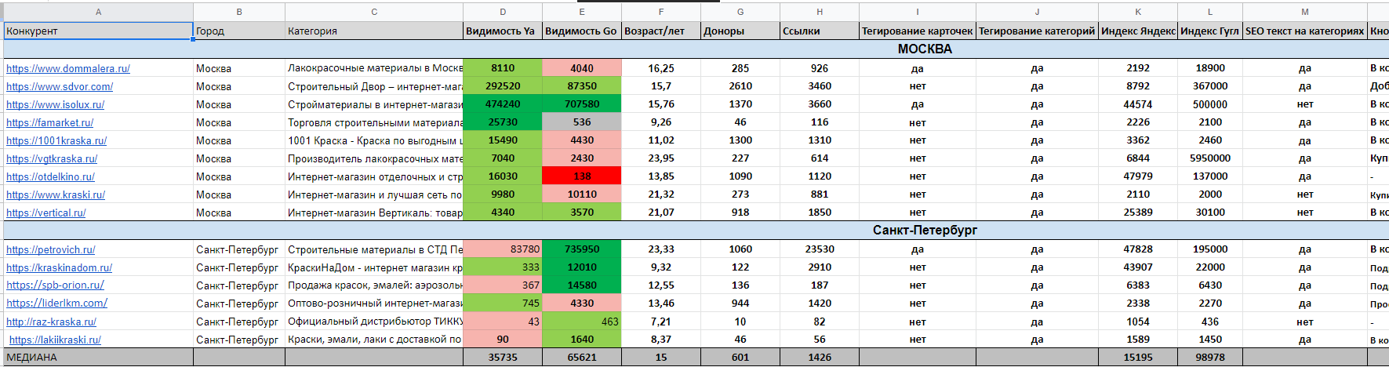The width and height of the screenshot is (1389, 367).
Task: Select column M header
Action: (1305, 12)
